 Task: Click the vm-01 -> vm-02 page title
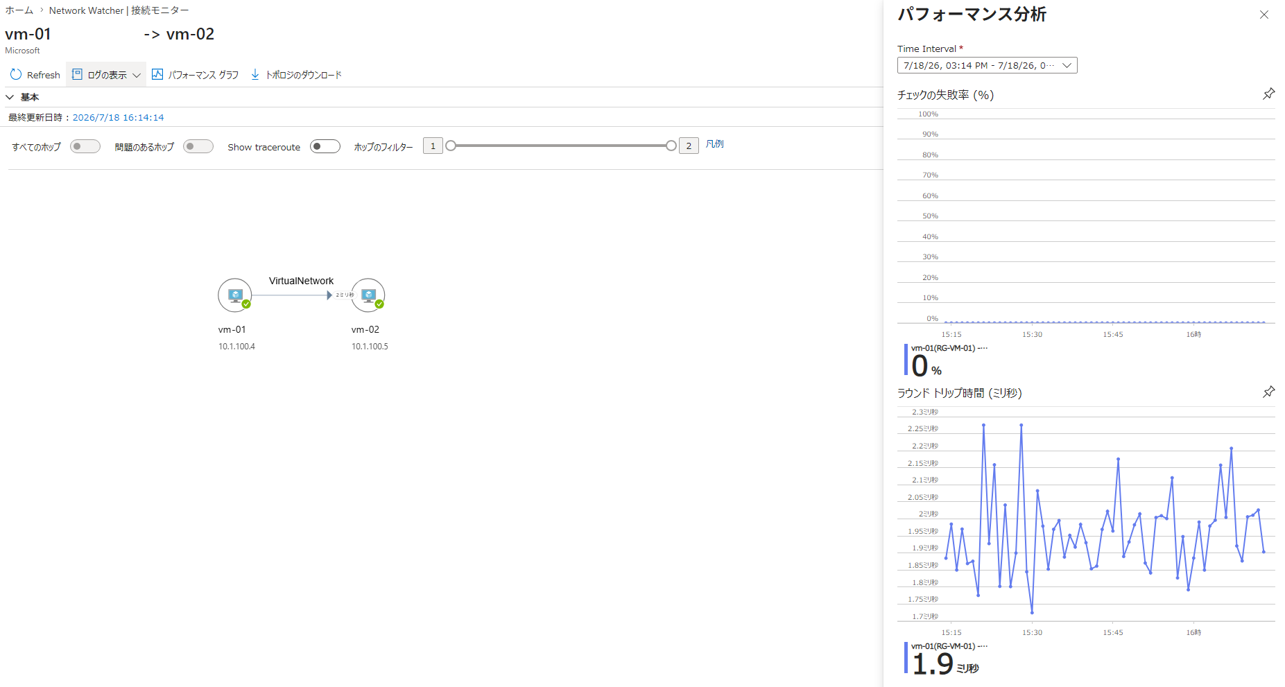pyautogui.click(x=110, y=34)
